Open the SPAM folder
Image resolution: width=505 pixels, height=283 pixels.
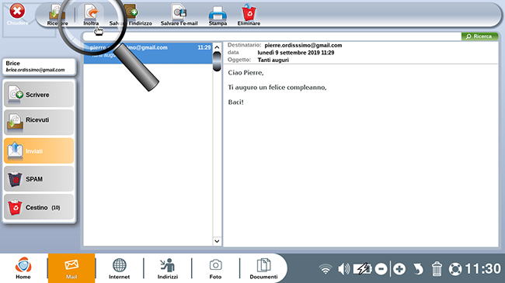[x=39, y=179]
